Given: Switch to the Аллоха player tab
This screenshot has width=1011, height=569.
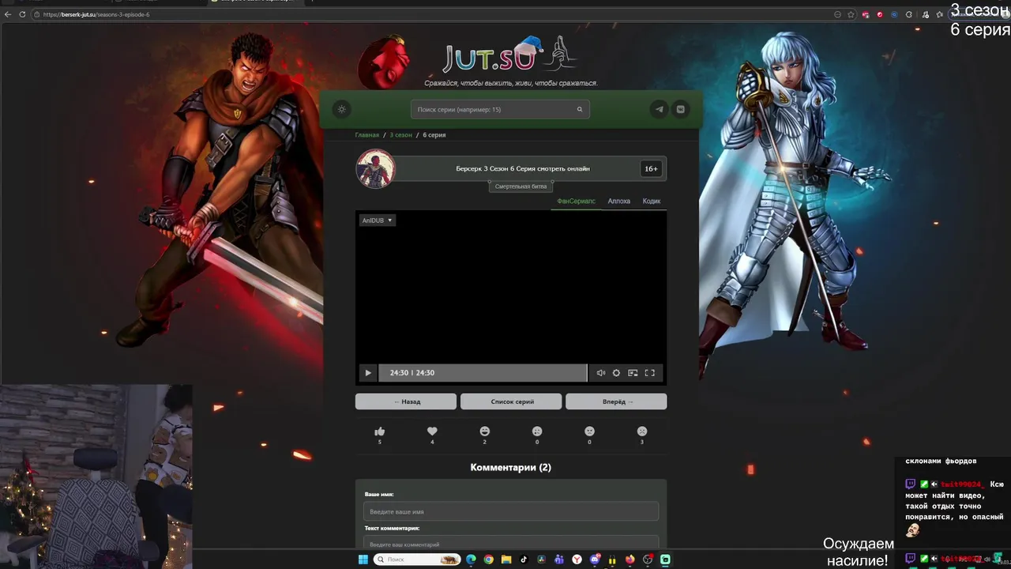Looking at the screenshot, I should [618, 202].
